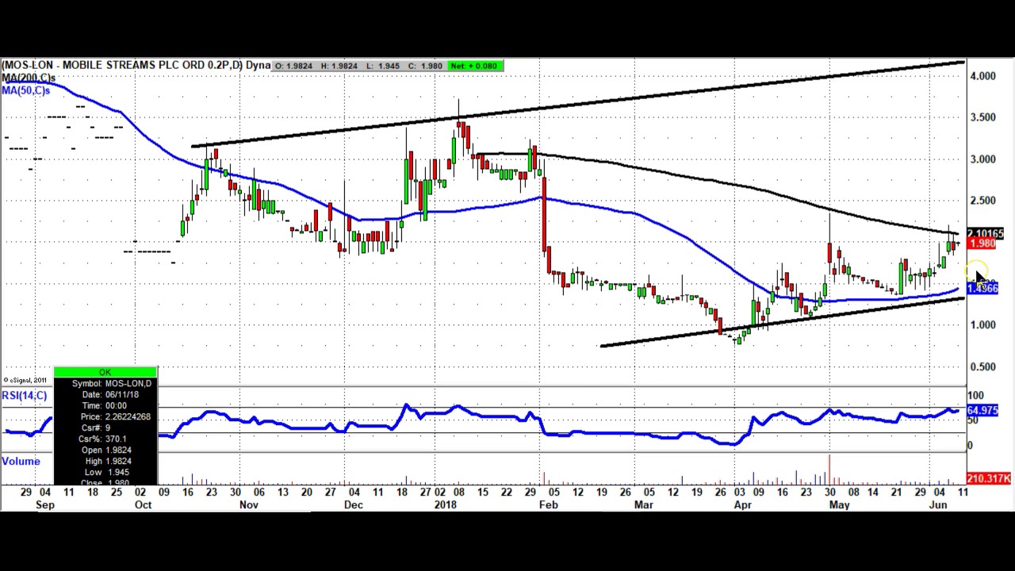Click the Csr%: 370.1 row

point(102,439)
